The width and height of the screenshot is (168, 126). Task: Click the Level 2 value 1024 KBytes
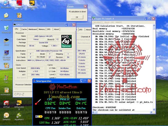(x=65, y=75)
